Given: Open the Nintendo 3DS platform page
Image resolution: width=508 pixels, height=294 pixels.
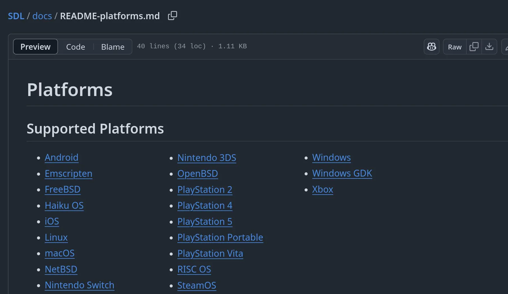Looking at the screenshot, I should click(207, 158).
